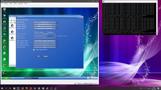
Task: Open the ReactOS Start menu
Action: 6,78
